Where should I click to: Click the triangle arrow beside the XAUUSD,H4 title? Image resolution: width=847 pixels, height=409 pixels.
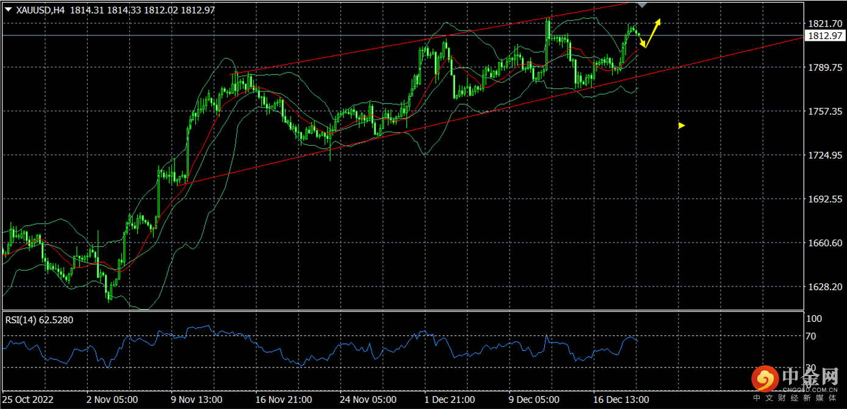click(7, 10)
